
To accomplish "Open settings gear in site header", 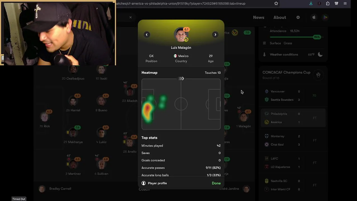I will coord(298,17).
